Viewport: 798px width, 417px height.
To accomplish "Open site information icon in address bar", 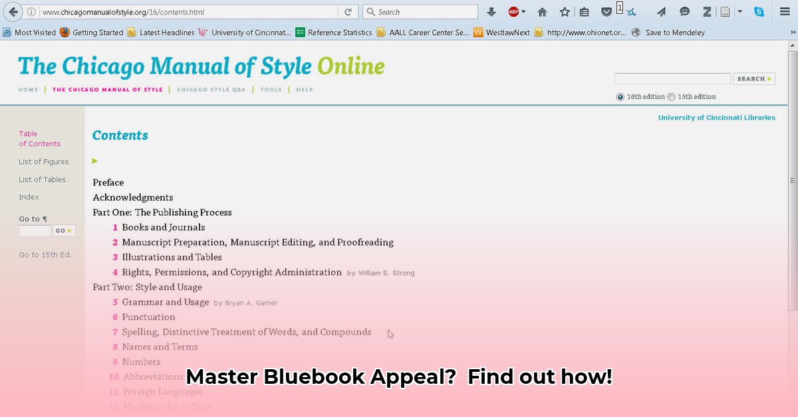I will click(x=31, y=12).
